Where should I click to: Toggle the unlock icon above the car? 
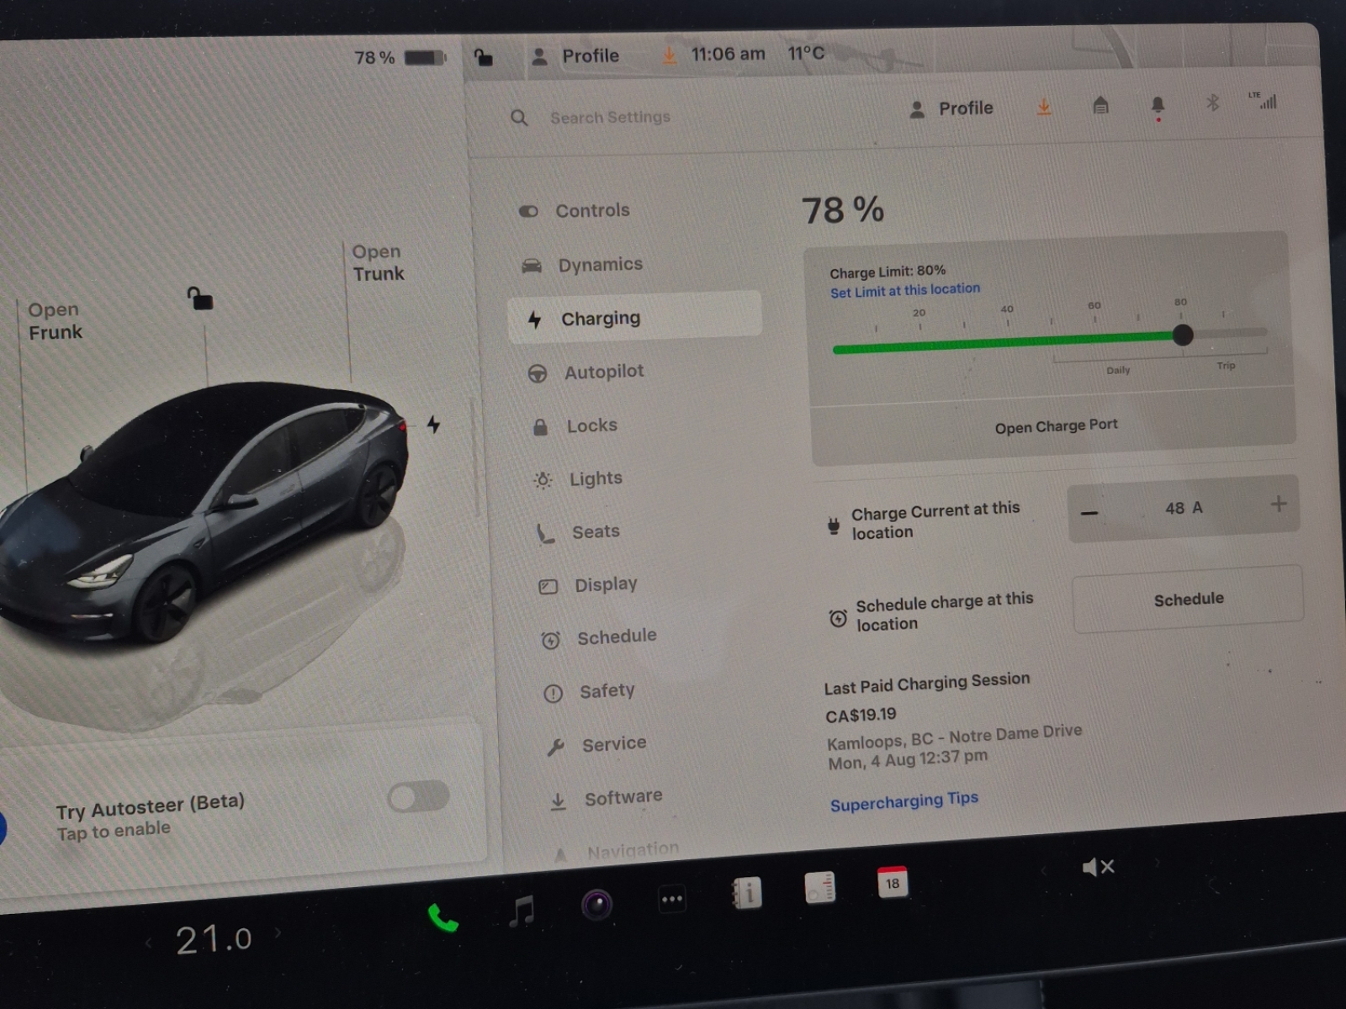point(199,298)
